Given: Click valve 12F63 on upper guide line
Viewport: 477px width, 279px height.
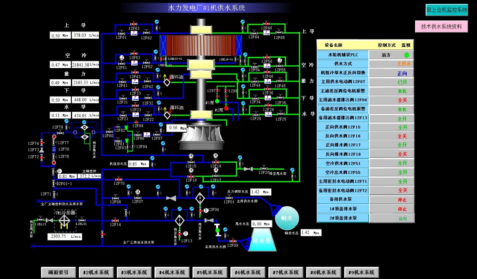Looking at the screenshot, I should pos(134,24).
